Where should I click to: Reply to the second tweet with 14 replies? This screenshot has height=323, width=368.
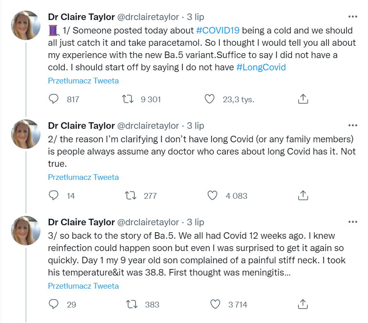pos(54,195)
